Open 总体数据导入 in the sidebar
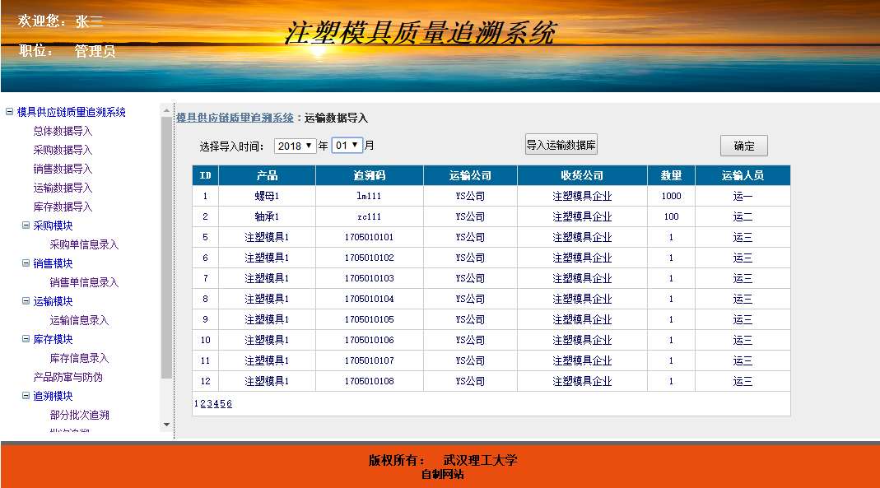The height and width of the screenshot is (488, 880). (63, 131)
